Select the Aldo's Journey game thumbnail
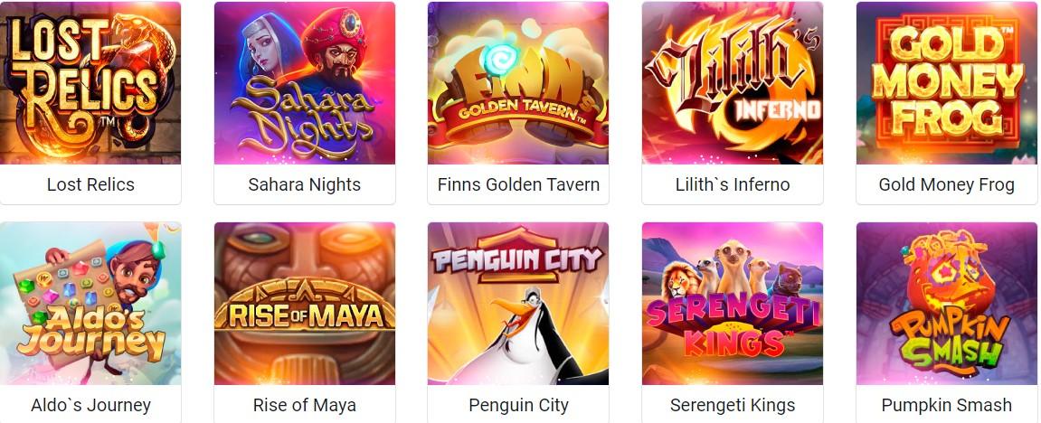This screenshot has height=423, width=1041. click(90, 304)
